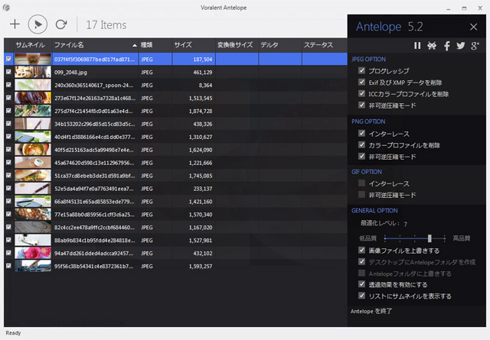The height and width of the screenshot is (340, 490).
Task: Uncheck the 240x360x365140617_spoon row checkbox
Action: (8, 85)
